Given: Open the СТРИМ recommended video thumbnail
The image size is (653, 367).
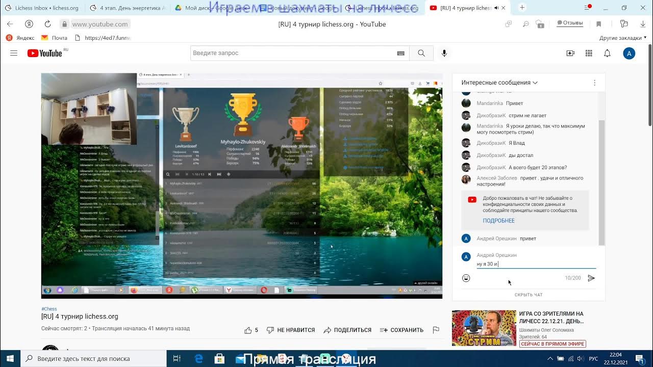Looking at the screenshot, I should [484, 328].
